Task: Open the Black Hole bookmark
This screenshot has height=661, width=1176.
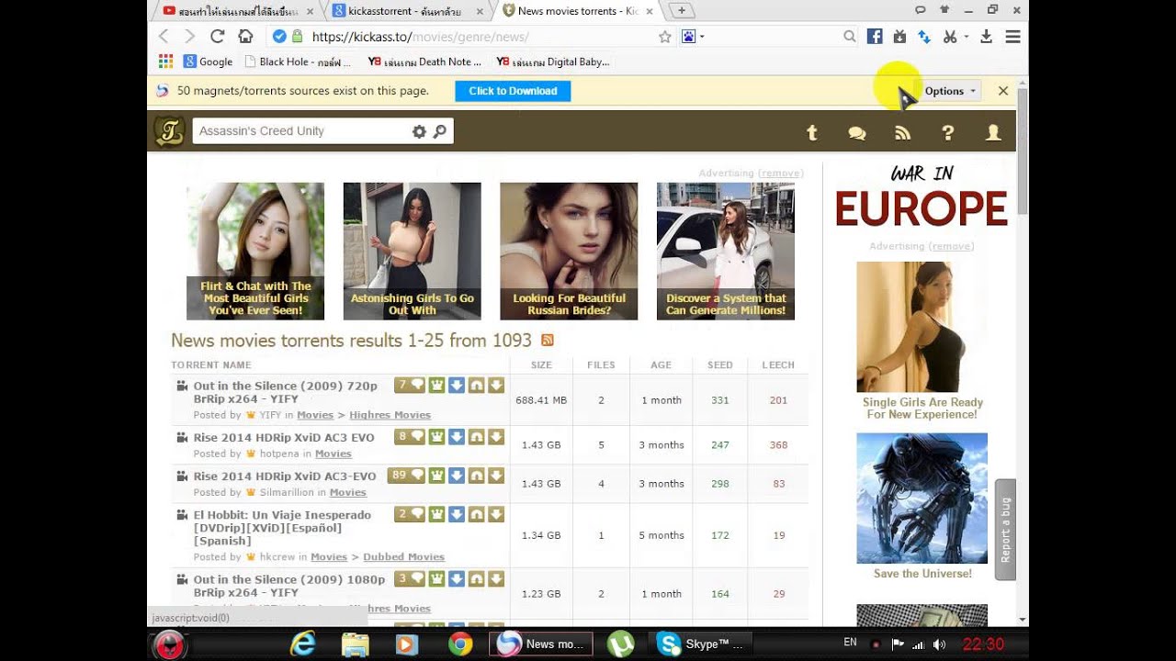Action: [298, 62]
